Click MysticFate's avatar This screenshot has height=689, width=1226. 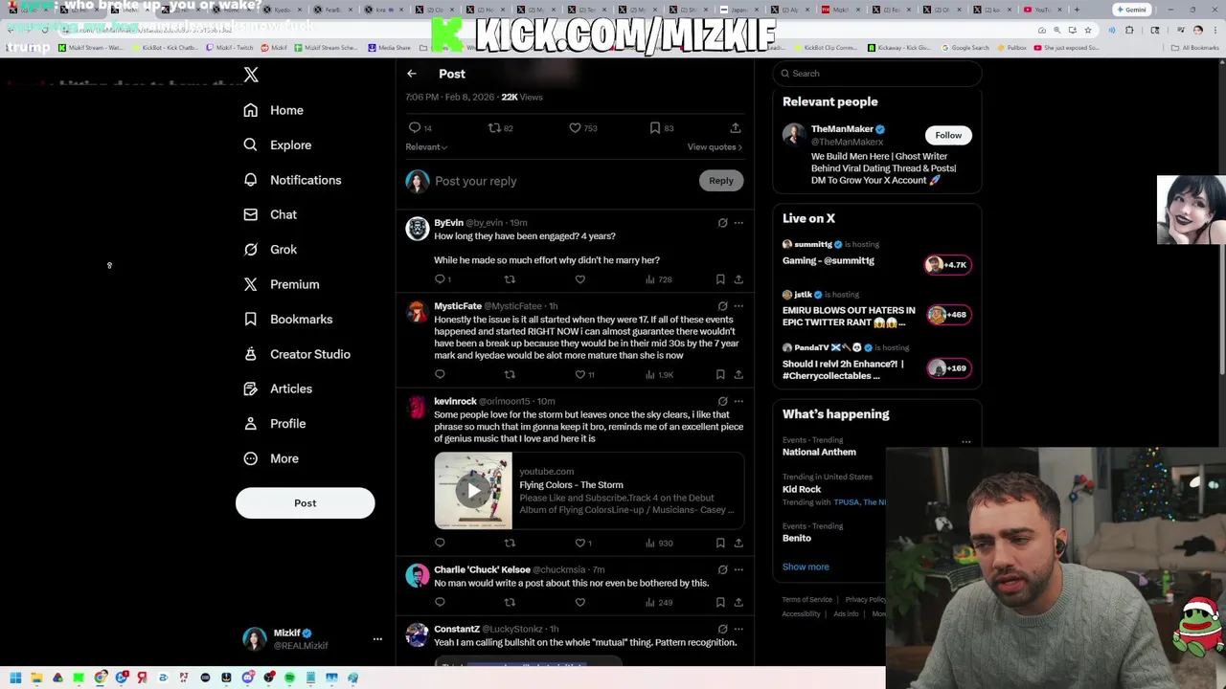click(x=417, y=311)
